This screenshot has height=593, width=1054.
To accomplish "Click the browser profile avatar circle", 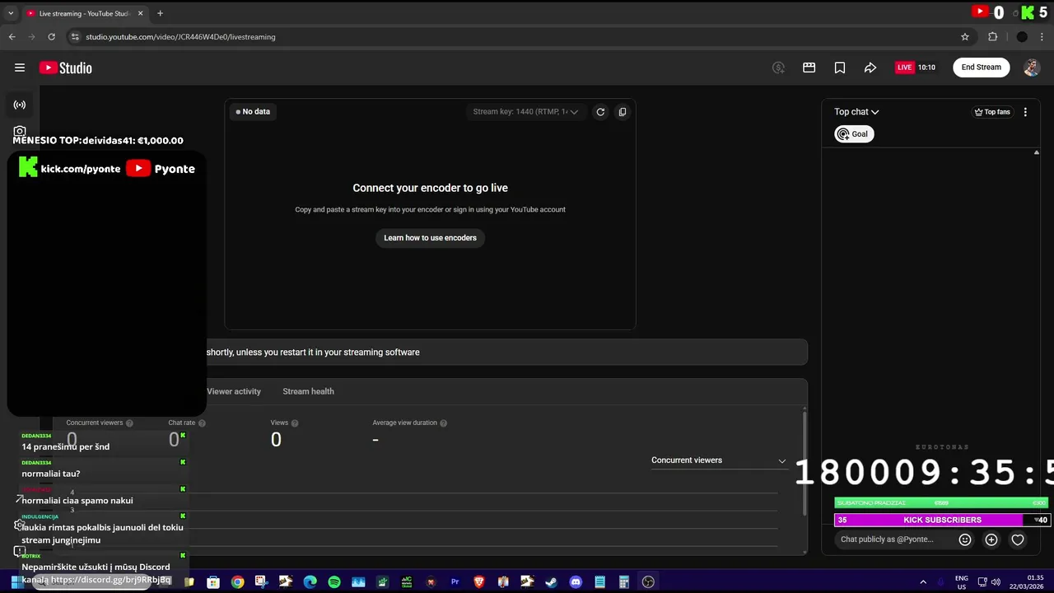I will [1022, 37].
